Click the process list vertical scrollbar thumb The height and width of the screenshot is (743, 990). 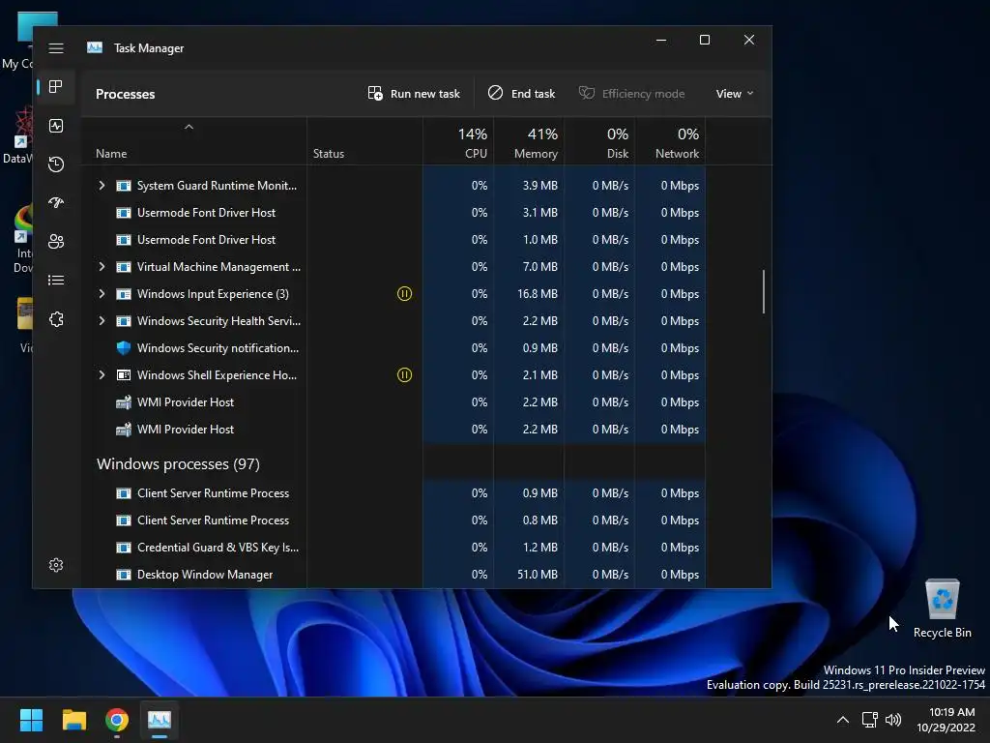coord(764,291)
